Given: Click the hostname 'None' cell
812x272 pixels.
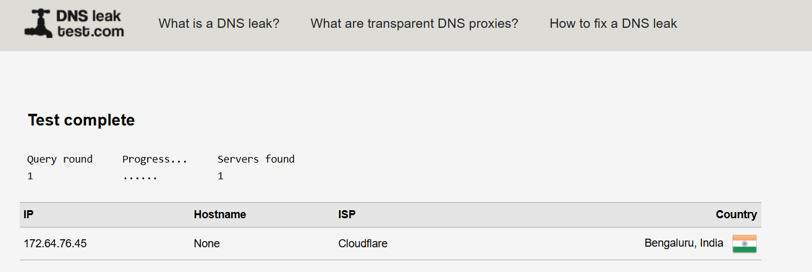Looking at the screenshot, I should point(206,244).
